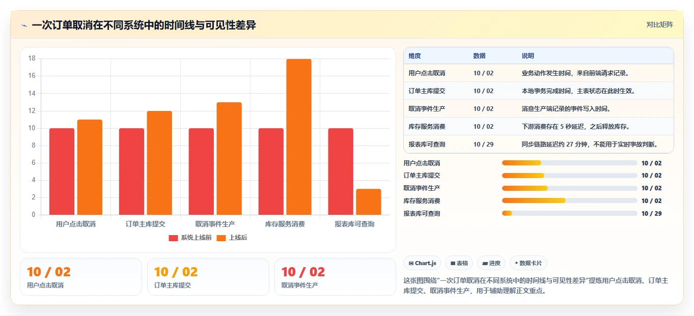The image size is (694, 316).
Task: Click the lightning icon beside the title
Action: (x=24, y=25)
